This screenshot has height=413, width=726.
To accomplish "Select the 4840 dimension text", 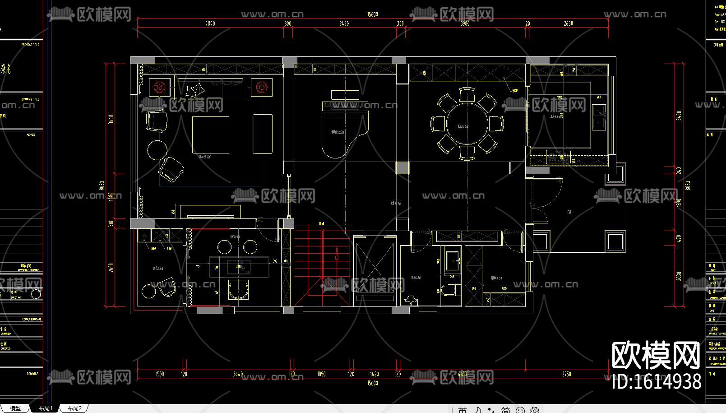I will click(x=210, y=23).
